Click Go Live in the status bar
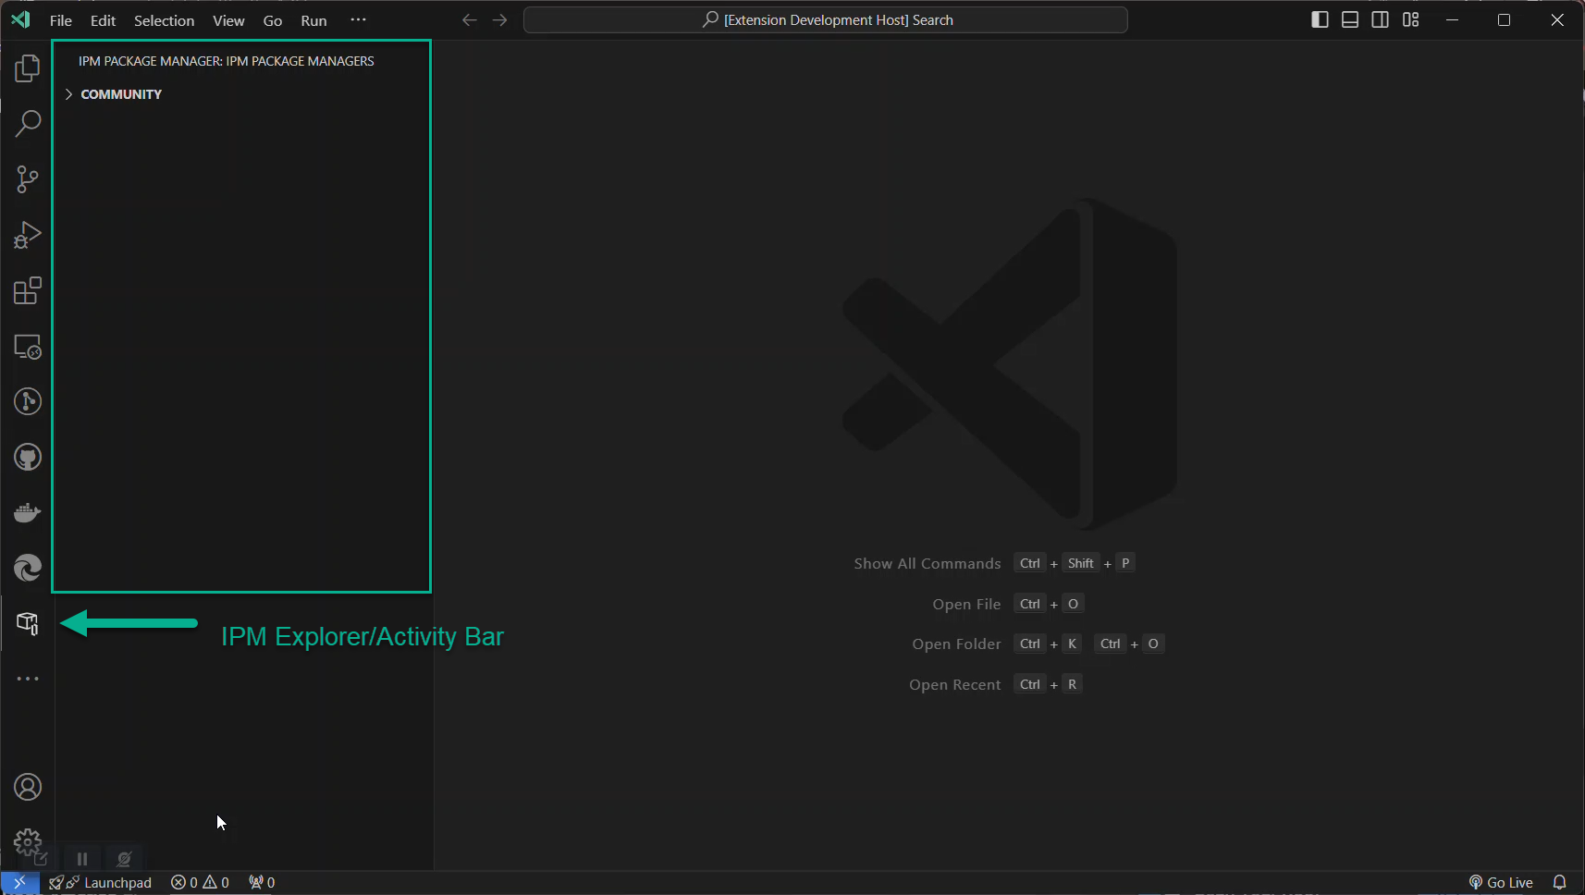Screen dimensions: 1585x895 click(1501, 883)
